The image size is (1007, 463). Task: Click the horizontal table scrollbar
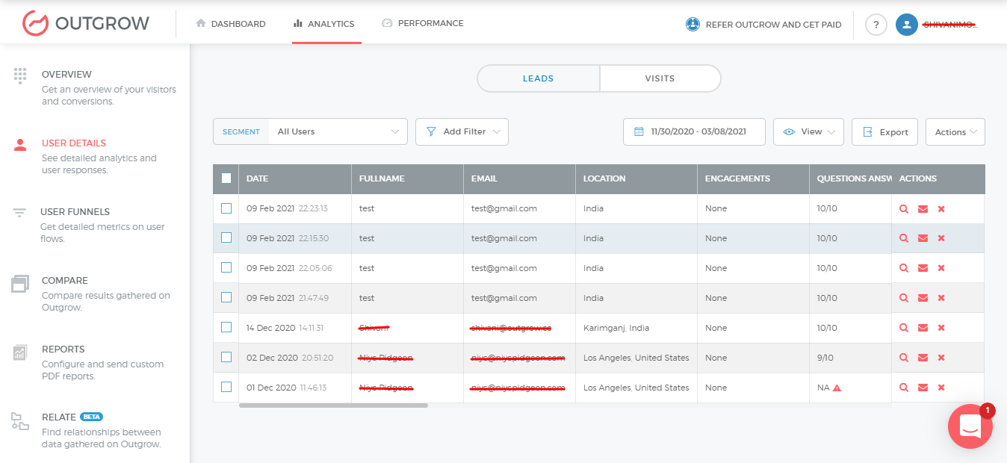click(x=333, y=405)
